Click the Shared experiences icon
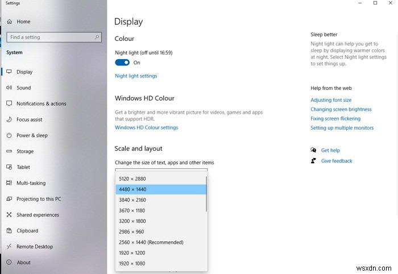Viewport: 398px width, 274px height. pyautogui.click(x=9, y=215)
